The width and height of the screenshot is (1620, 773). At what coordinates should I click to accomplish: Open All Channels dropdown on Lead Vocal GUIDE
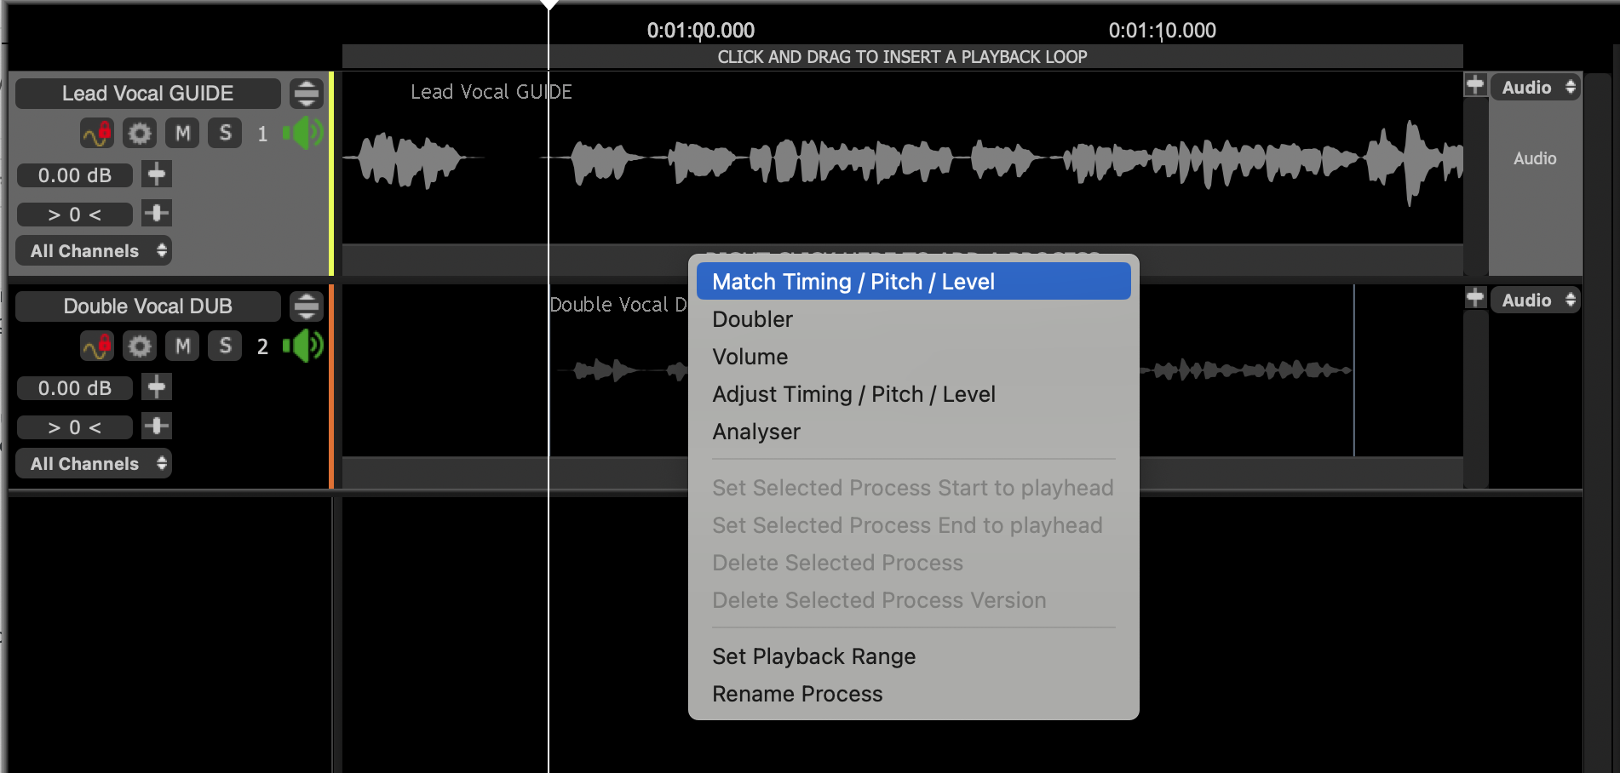tap(94, 251)
